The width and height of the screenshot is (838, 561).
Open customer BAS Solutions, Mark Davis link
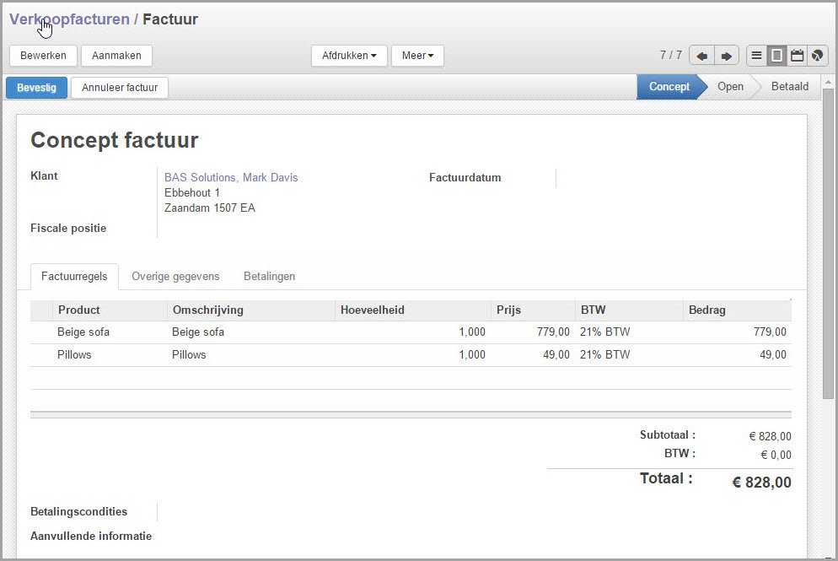[231, 177]
